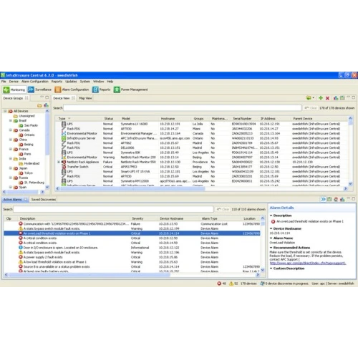The image size is (358, 358).
Task: Open the Surveillance perspective
Action: point(40,89)
